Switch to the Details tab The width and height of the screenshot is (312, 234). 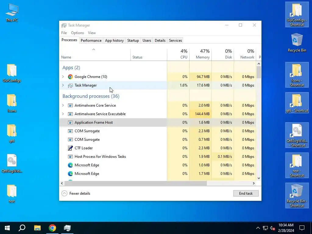pos(160,41)
